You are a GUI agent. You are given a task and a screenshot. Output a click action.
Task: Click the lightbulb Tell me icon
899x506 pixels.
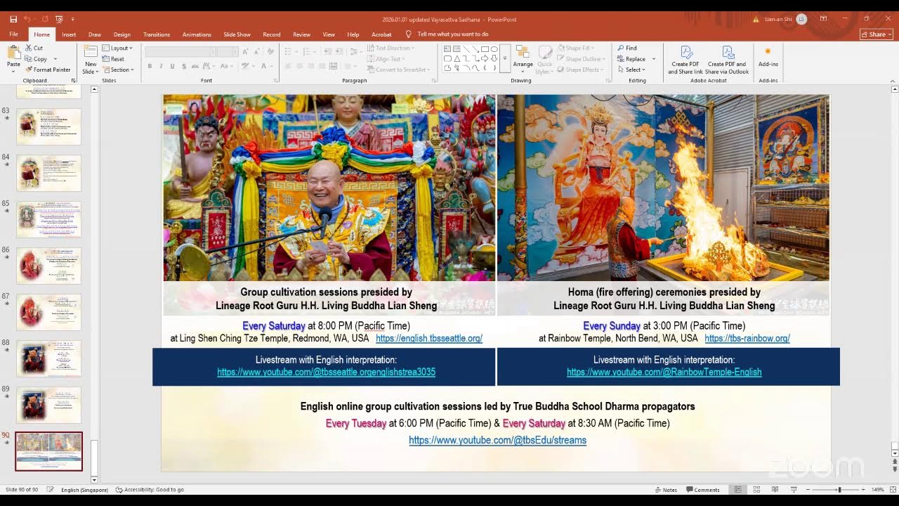[408, 34]
